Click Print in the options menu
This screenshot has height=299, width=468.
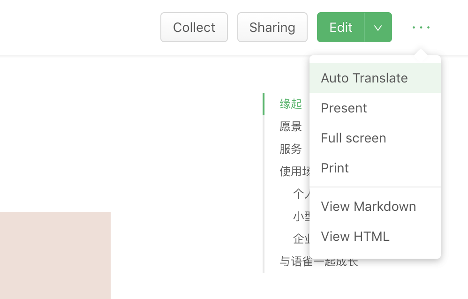(x=335, y=168)
